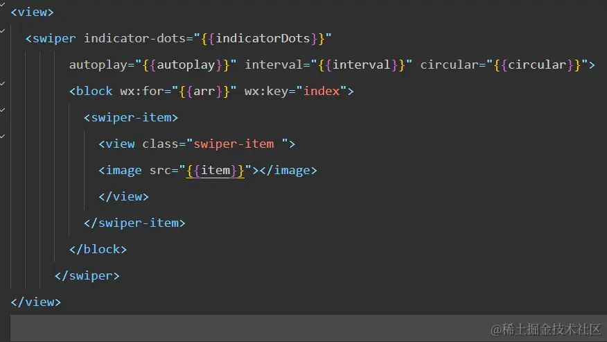This screenshot has width=607, height=342.
Task: Click the indicator-dots attribute name
Action: pos(134,38)
